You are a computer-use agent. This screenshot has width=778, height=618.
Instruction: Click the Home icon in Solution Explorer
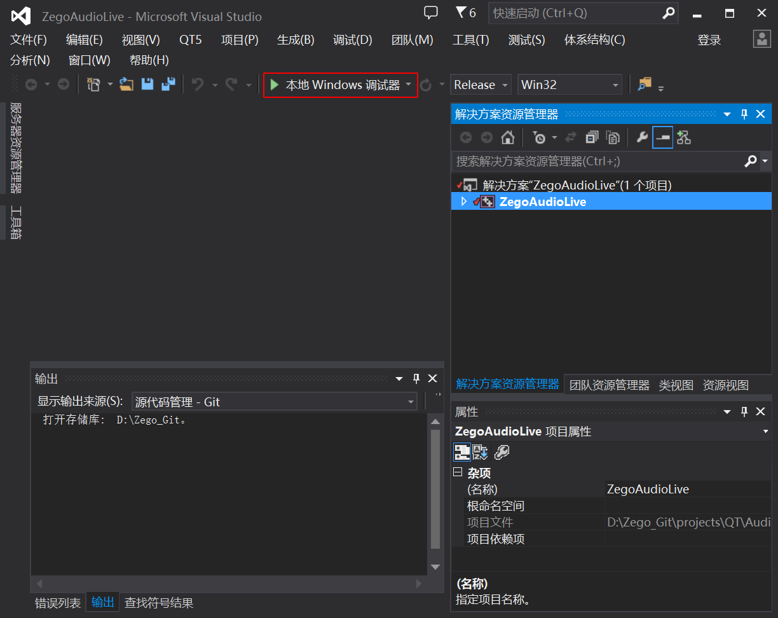(507, 137)
